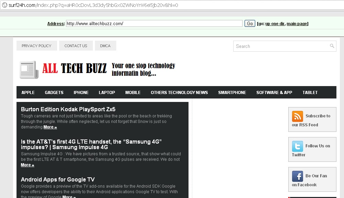Viewport: 344px width, 198px height.
Task: Open the Contact Us page
Action: pos(76,46)
